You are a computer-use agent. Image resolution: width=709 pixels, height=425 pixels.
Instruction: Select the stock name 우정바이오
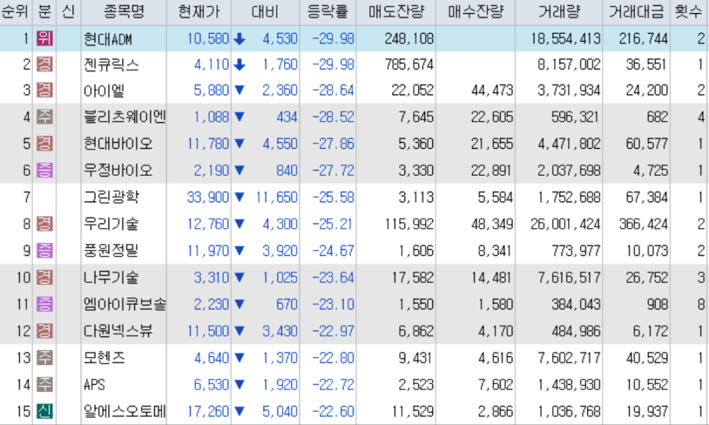point(118,171)
